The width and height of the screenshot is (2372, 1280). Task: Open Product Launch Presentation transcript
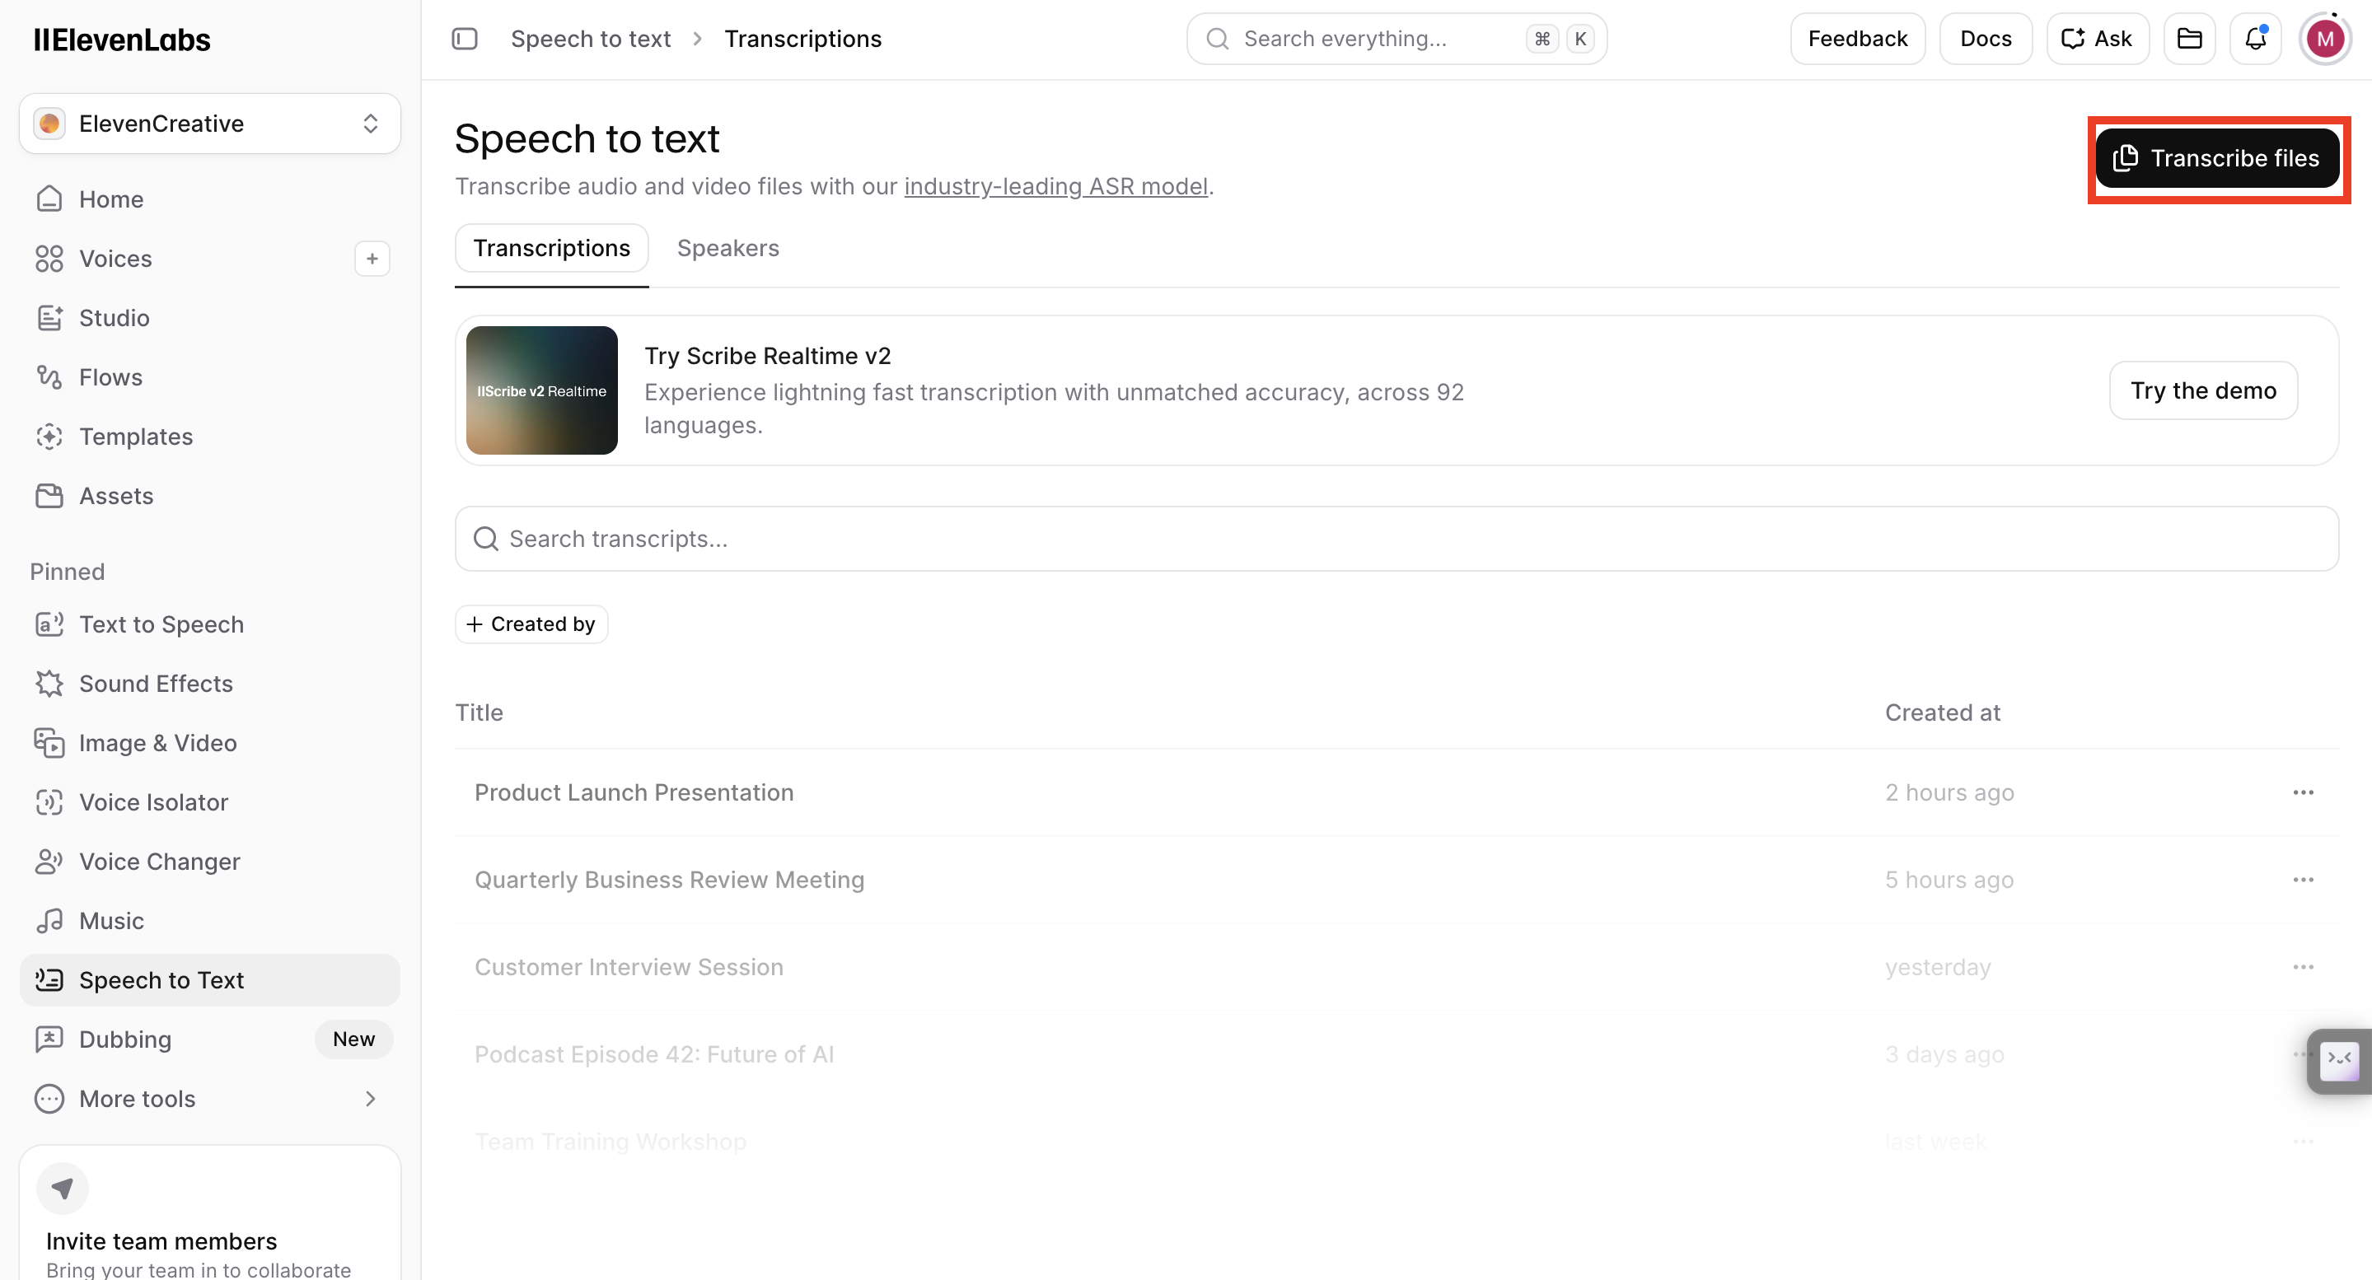point(1396,793)
